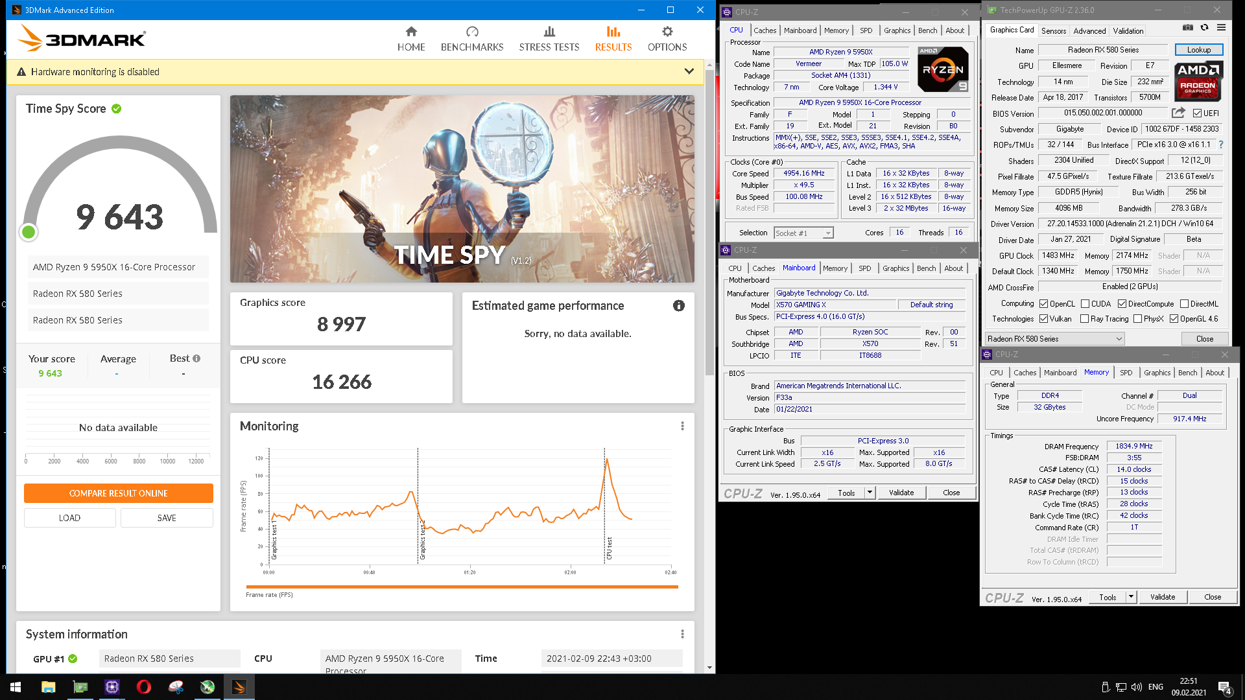Click the AMD Radeon Graphics logo in GPU-Z
1245x700 pixels.
[x=1198, y=81]
